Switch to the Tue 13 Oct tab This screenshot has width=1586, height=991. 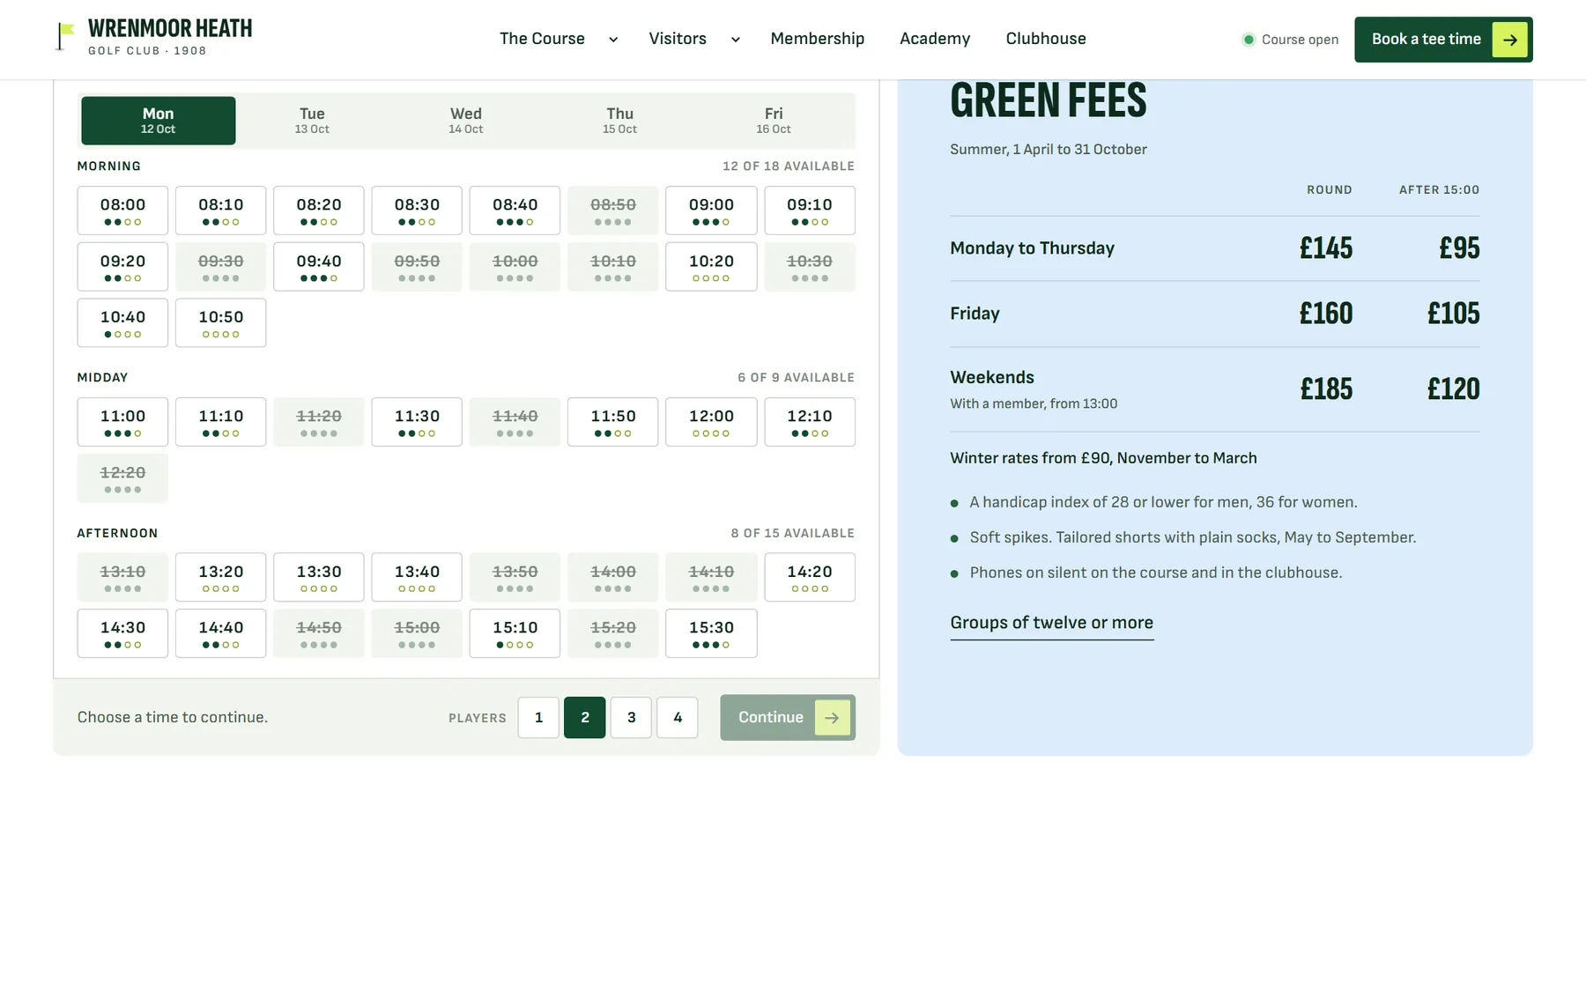click(312, 121)
